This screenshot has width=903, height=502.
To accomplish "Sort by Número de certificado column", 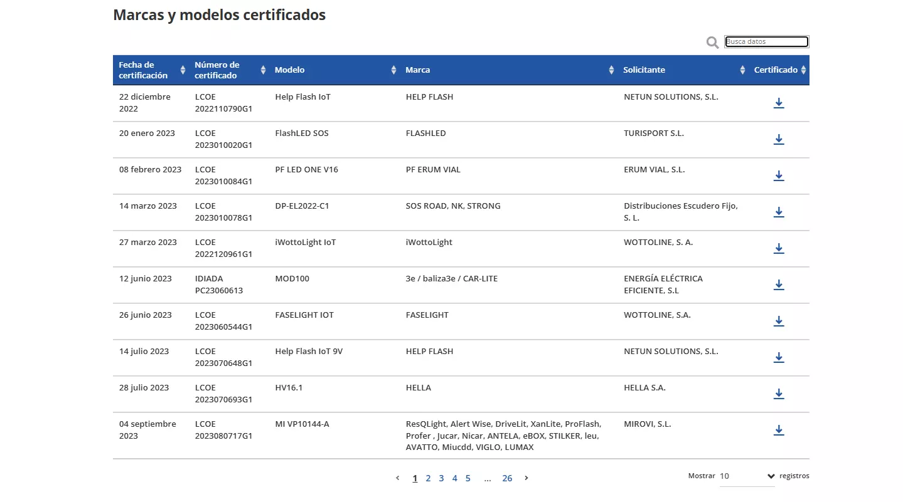I will tap(229, 70).
